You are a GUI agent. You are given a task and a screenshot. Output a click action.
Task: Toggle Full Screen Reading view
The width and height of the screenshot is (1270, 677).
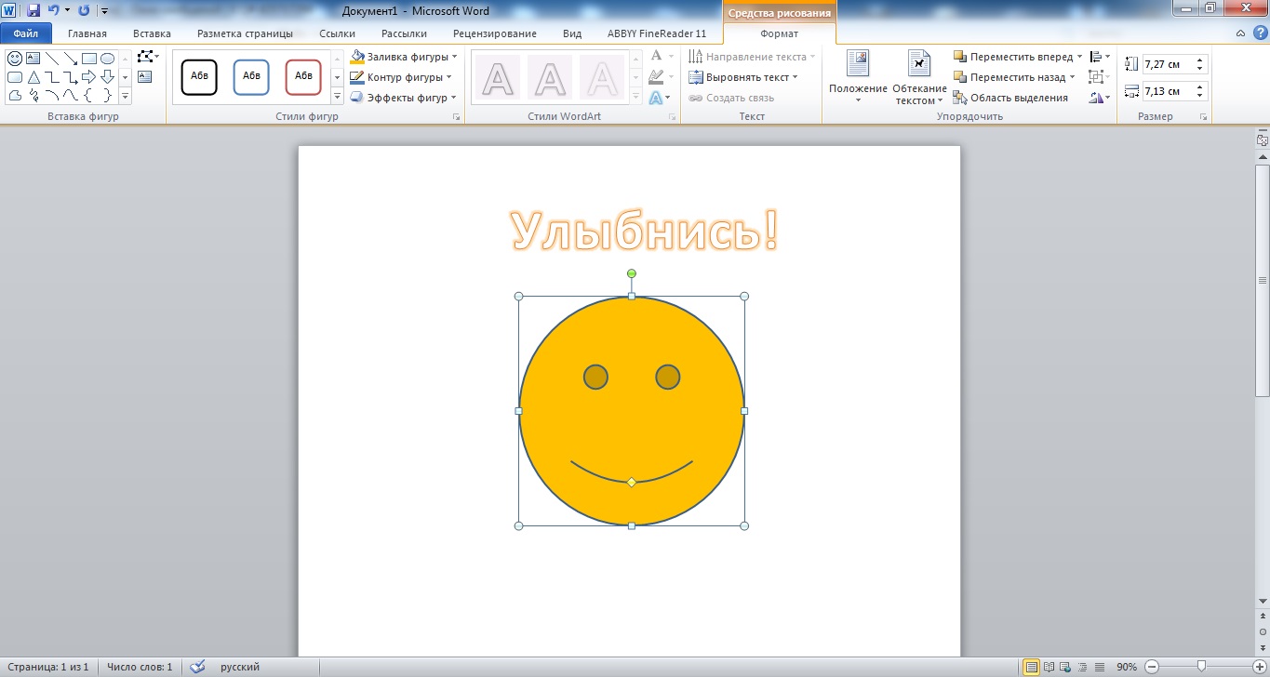point(1049,667)
